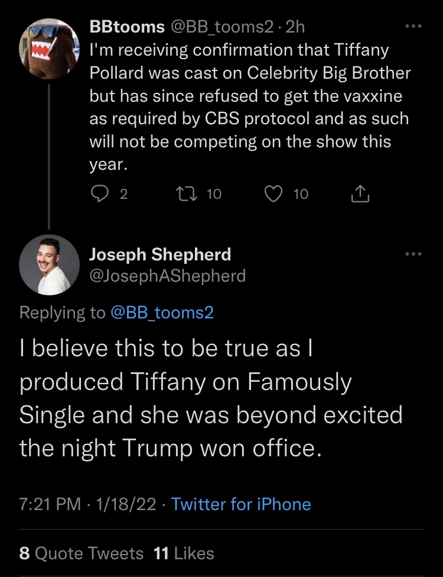Click the @BB_tooms2 mention link
The height and width of the screenshot is (577, 443).
162,312
